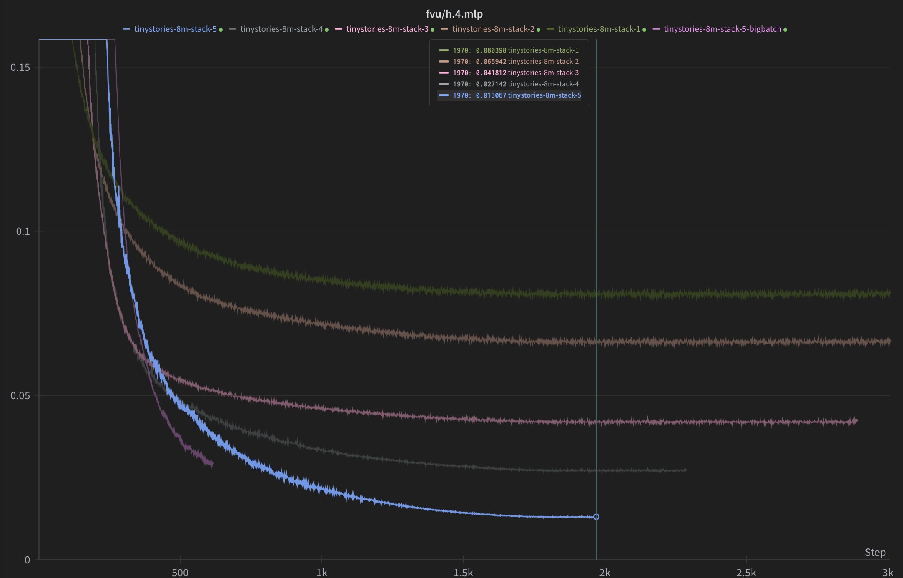Screen dimensions: 903x578
Task: Click the endpoint of the gray stack-4 curve
Action: coord(685,470)
